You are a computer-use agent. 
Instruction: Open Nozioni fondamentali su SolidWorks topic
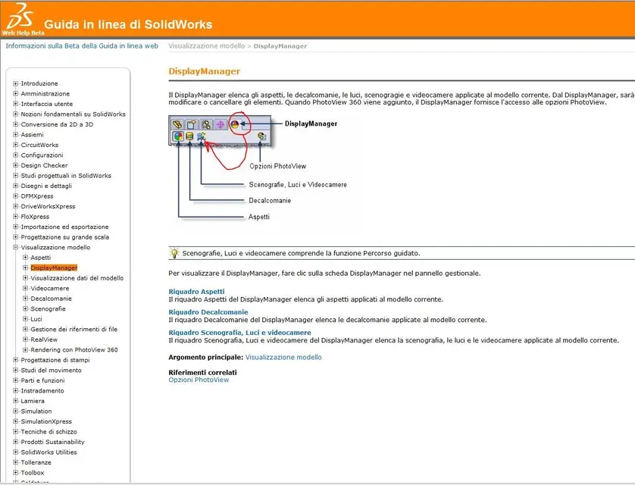tap(74, 114)
